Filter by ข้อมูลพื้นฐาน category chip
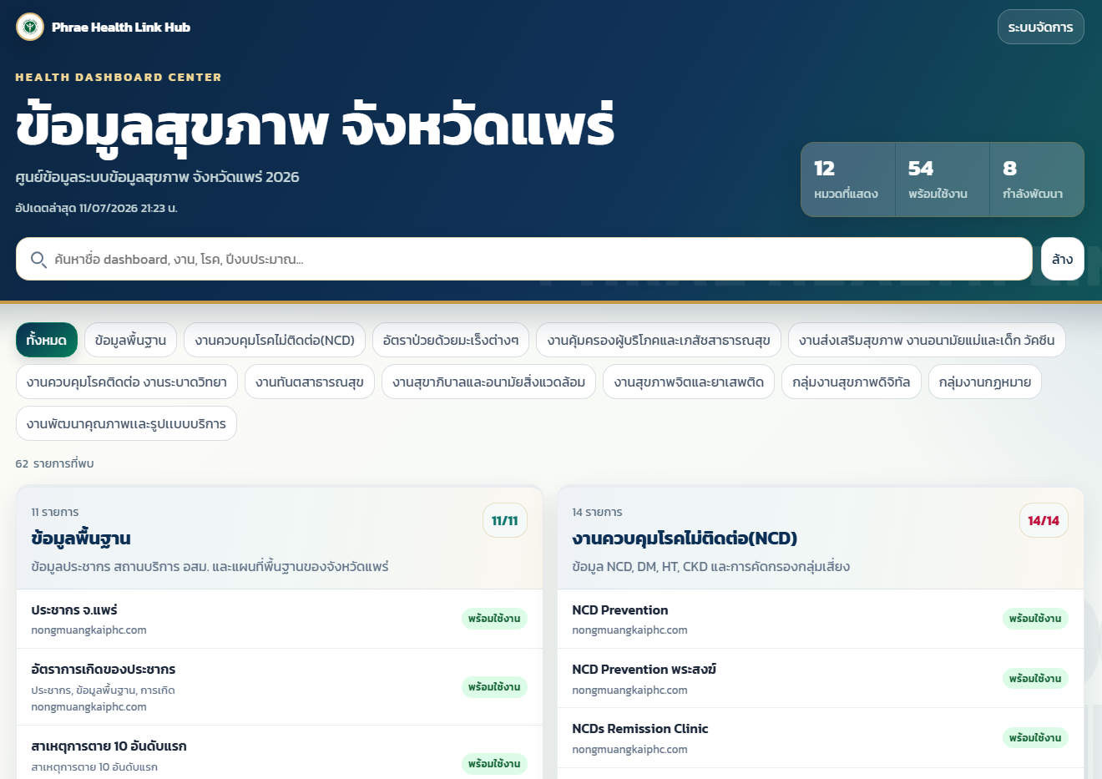The width and height of the screenshot is (1102, 779). click(130, 340)
